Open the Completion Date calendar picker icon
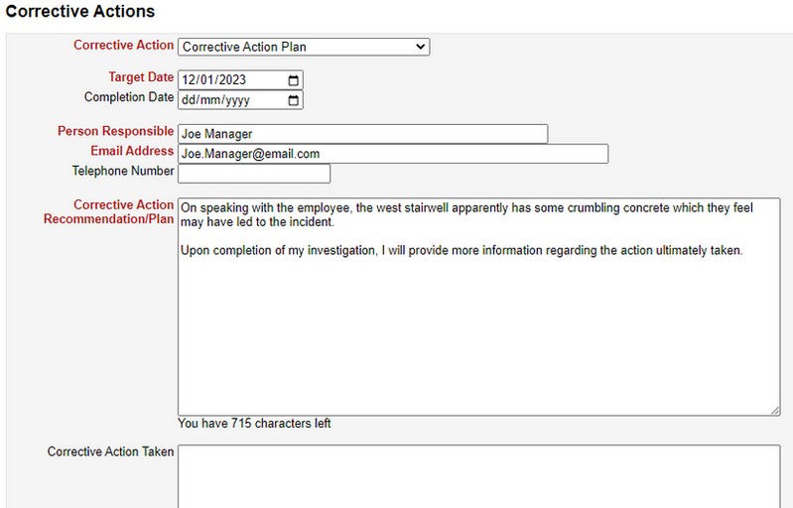Image resolution: width=793 pixels, height=508 pixels. [293, 100]
